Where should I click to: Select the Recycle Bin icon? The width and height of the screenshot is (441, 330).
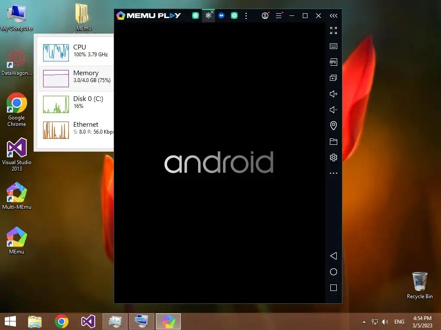coord(419,285)
